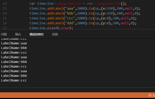Click the "bbb" string in the code

[70, 13]
